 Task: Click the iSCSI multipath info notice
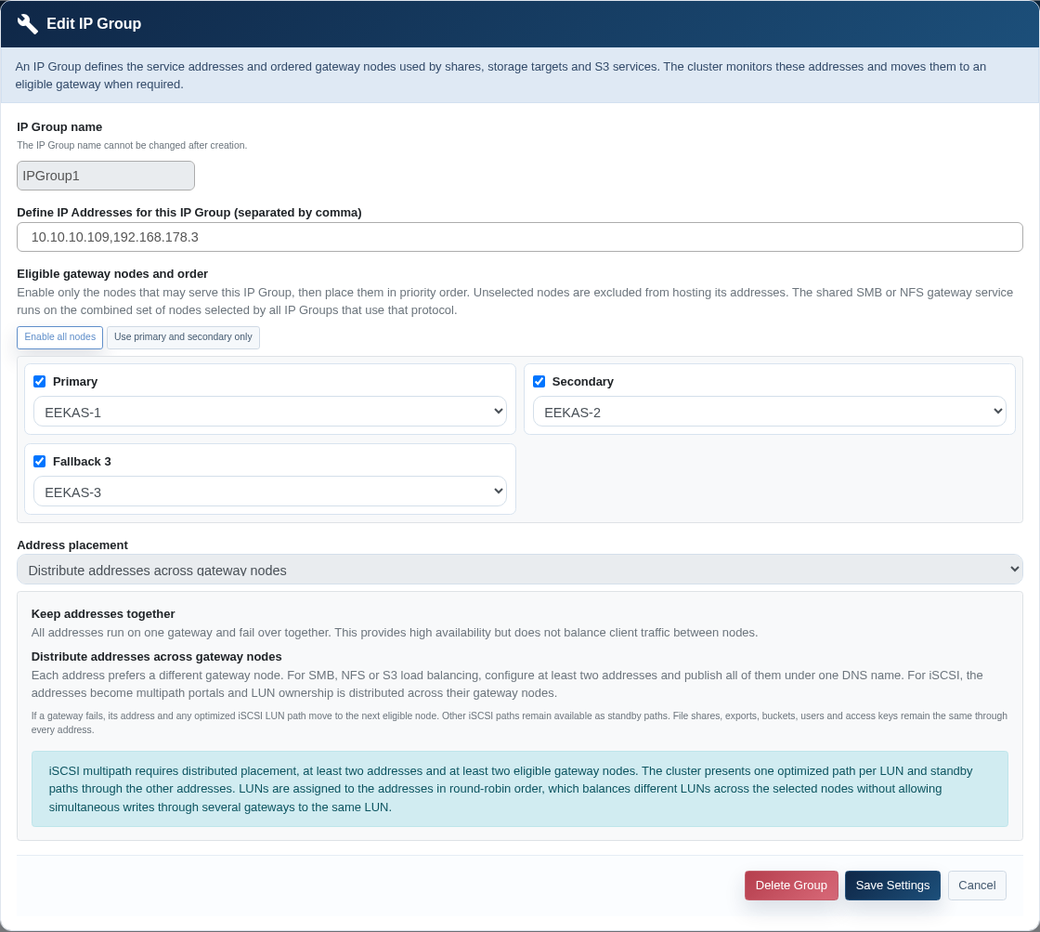519,789
